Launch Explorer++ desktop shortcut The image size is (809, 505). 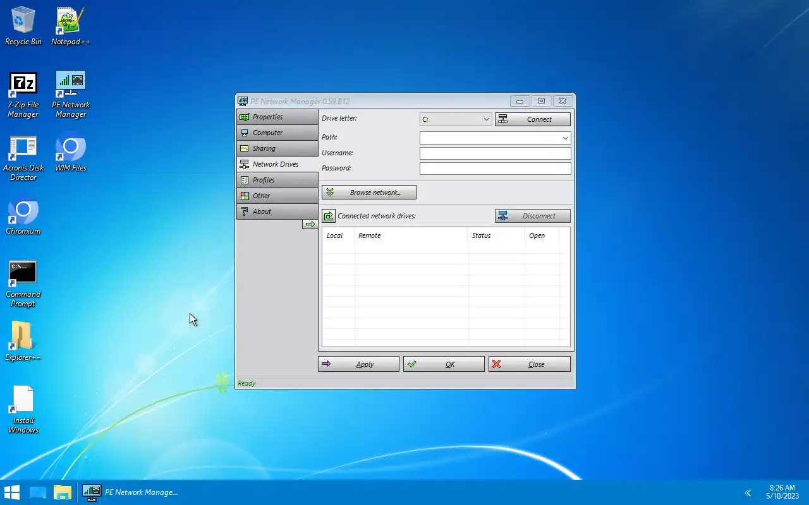tap(23, 342)
